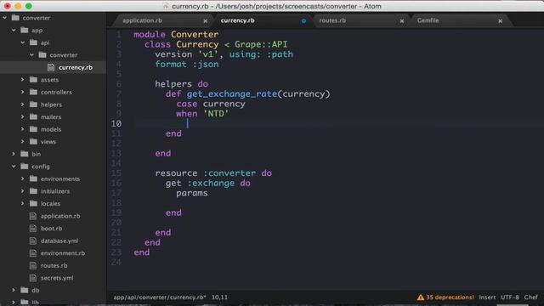Click the config folder icon
This screenshot has height=306, width=544.
coord(25,167)
